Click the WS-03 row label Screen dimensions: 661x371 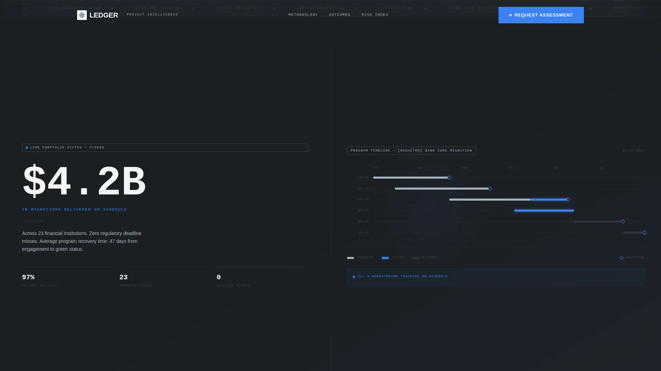[x=364, y=200]
